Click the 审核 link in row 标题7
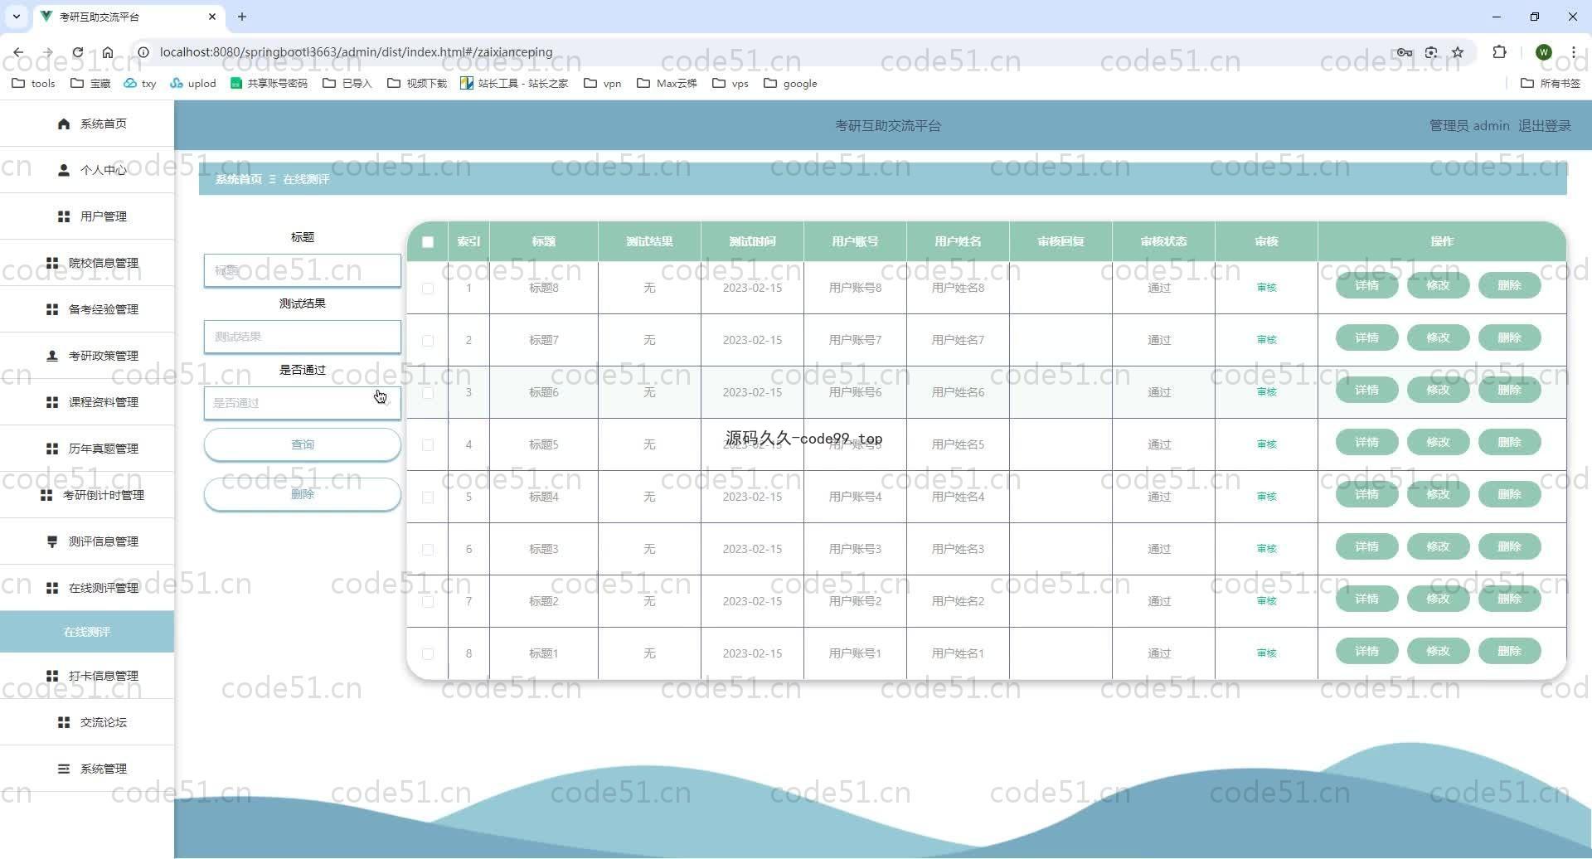The width and height of the screenshot is (1592, 859). click(1267, 340)
